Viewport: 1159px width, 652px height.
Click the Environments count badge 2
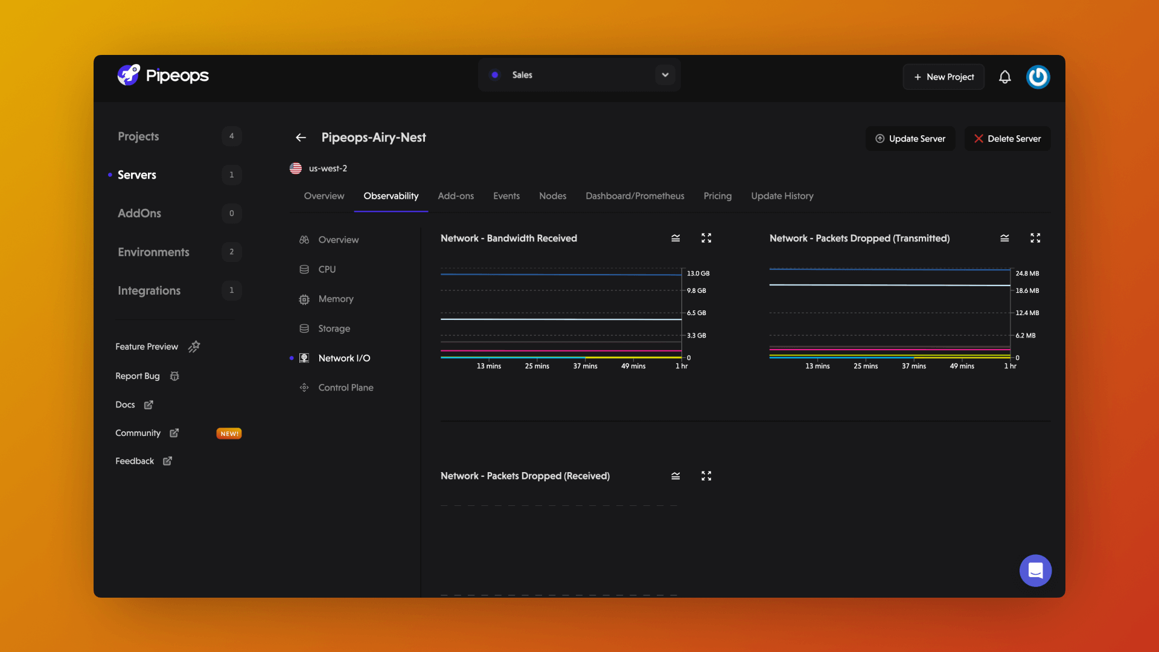tap(232, 252)
